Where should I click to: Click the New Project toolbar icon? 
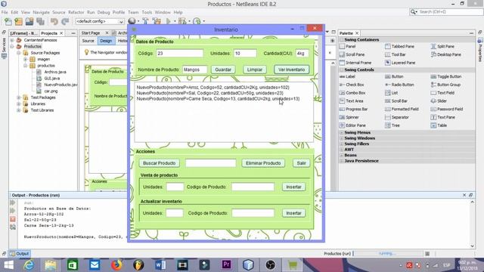click(19, 21)
